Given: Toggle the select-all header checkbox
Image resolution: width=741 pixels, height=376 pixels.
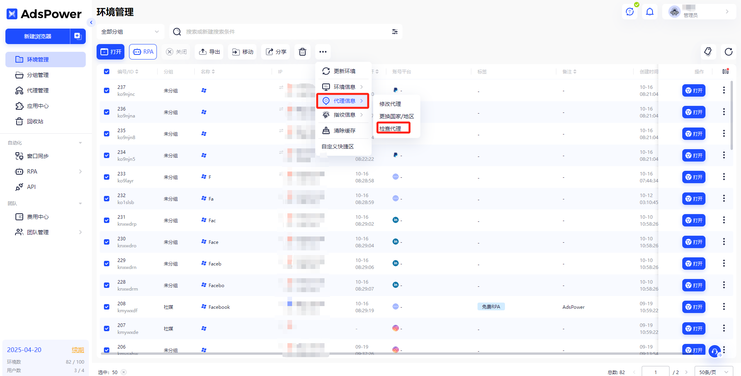Looking at the screenshot, I should [107, 71].
